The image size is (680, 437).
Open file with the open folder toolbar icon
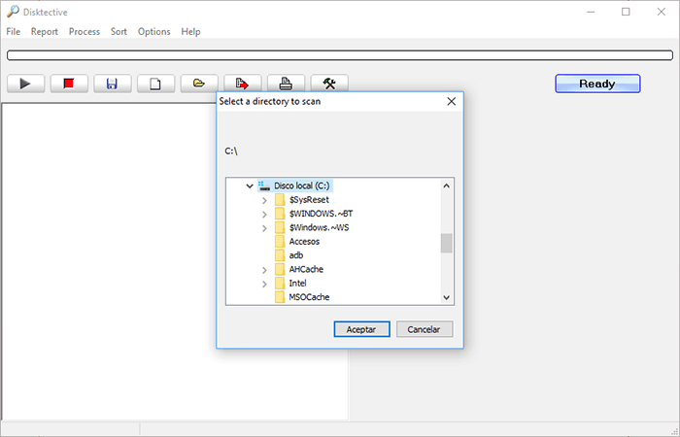coord(199,84)
